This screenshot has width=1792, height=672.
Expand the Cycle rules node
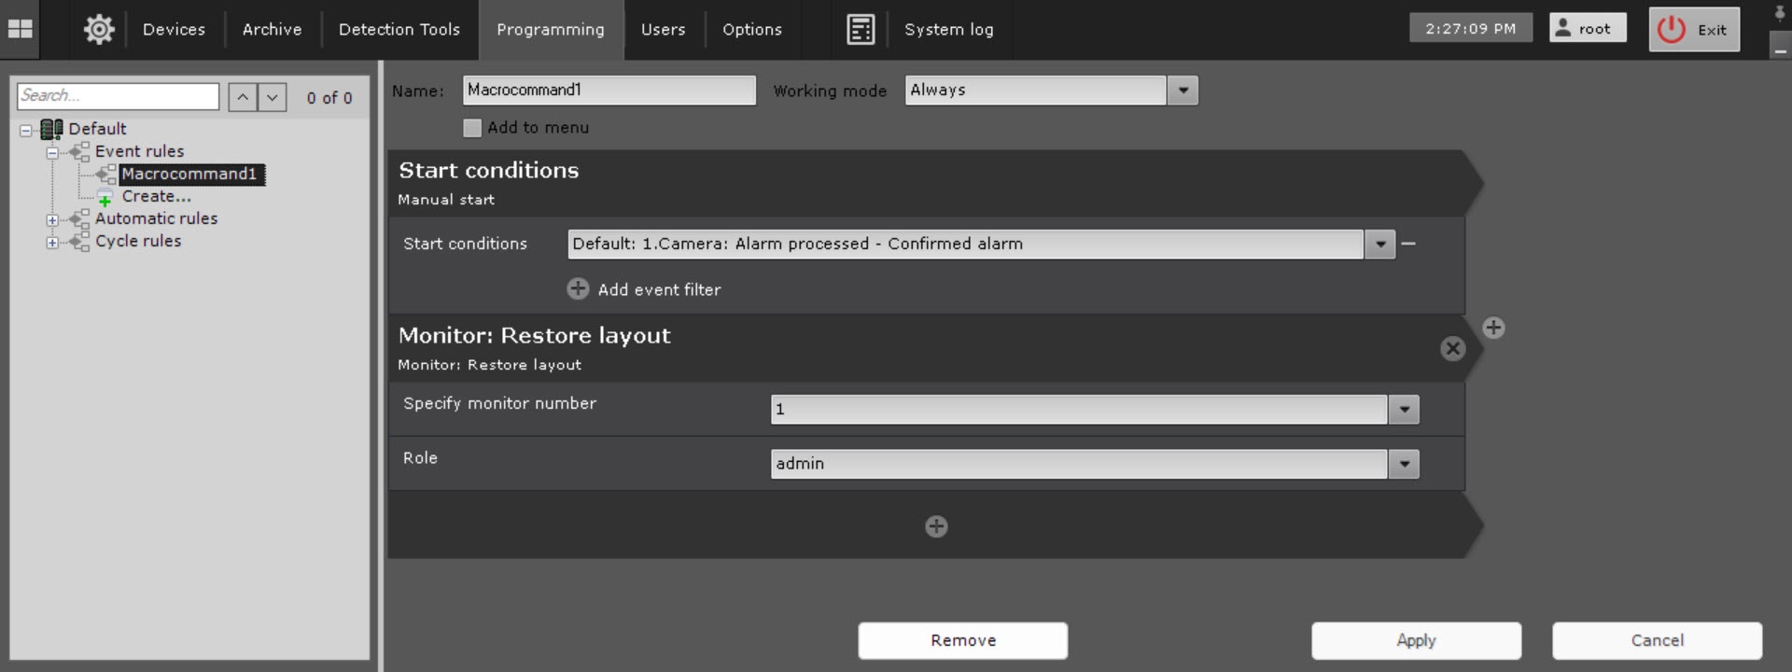pyautogui.click(x=52, y=243)
